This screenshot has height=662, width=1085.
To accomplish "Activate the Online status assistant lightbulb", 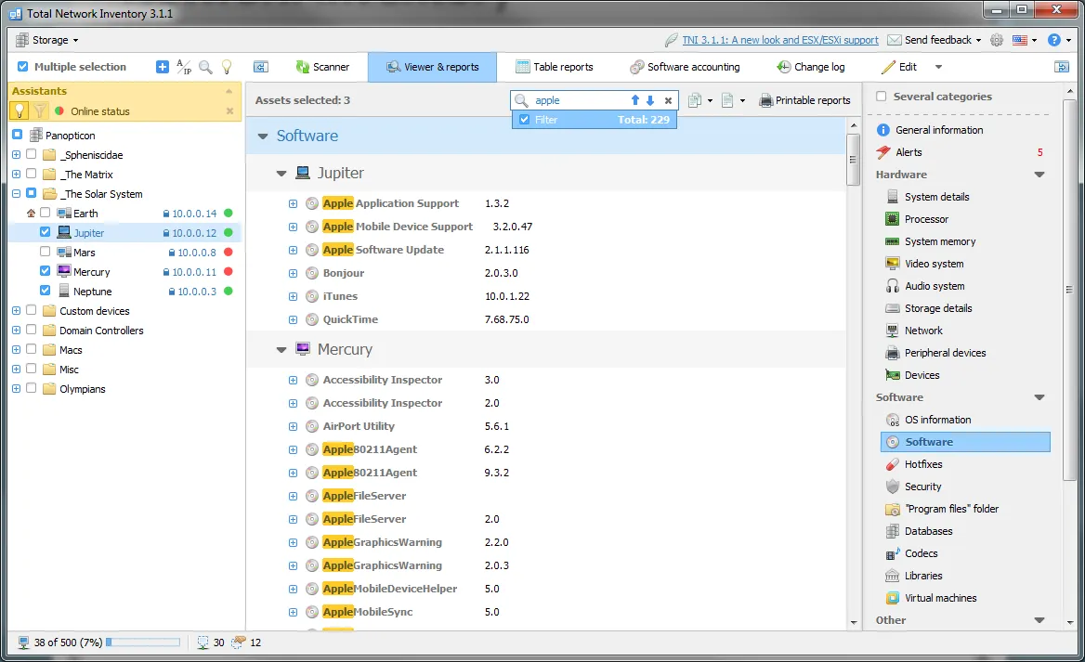I will pos(19,112).
